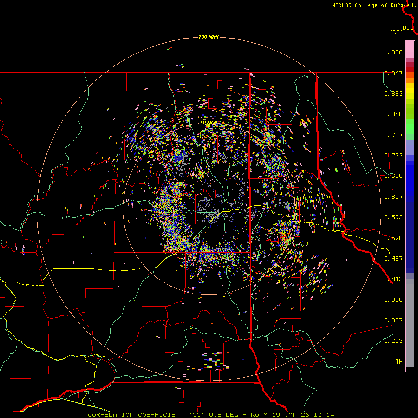Pick the pink segment of the color bar

coord(410,49)
